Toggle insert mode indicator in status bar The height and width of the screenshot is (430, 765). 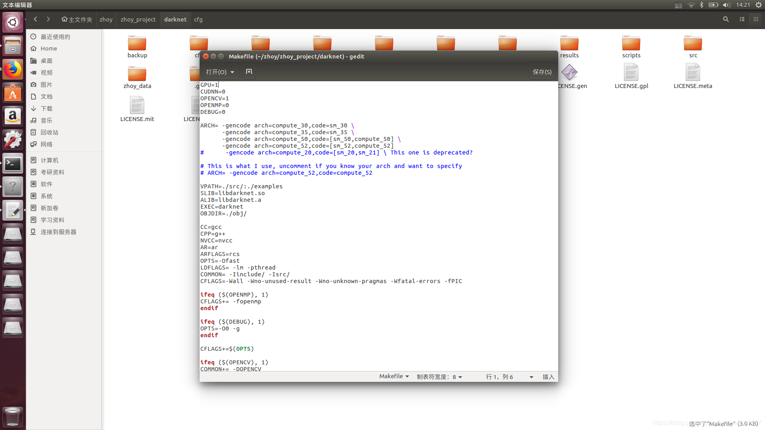point(548,377)
